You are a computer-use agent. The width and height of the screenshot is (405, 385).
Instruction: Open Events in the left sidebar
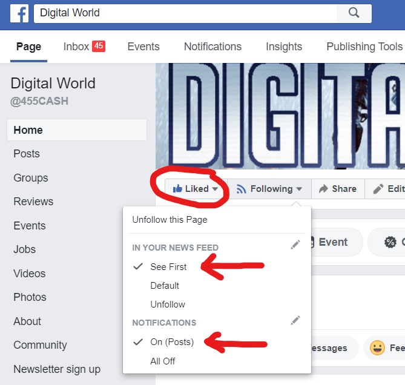tap(30, 226)
